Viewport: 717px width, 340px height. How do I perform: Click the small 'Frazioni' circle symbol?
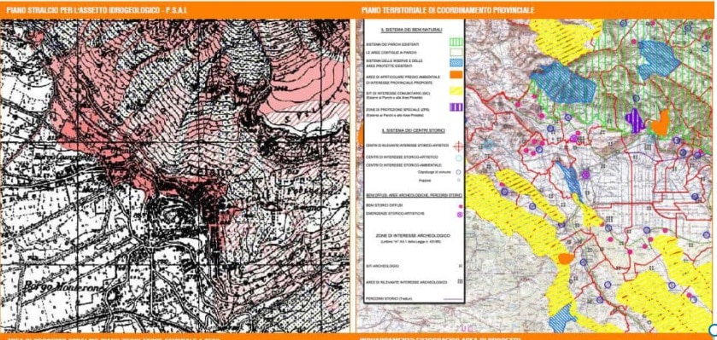(x=459, y=181)
